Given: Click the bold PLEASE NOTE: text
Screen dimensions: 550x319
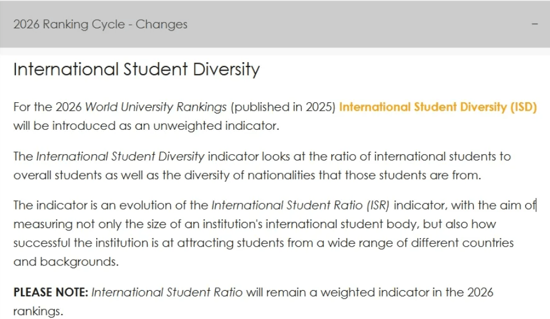Looking at the screenshot, I should 51,292.
